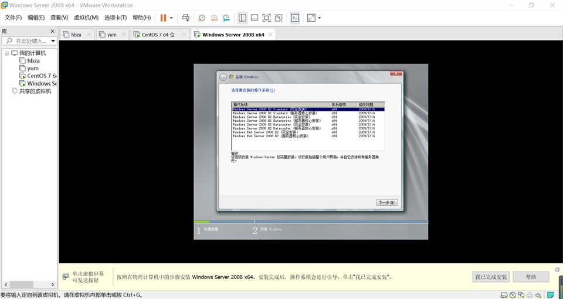
Task: Click the pause virtual machine icon
Action: point(163,18)
